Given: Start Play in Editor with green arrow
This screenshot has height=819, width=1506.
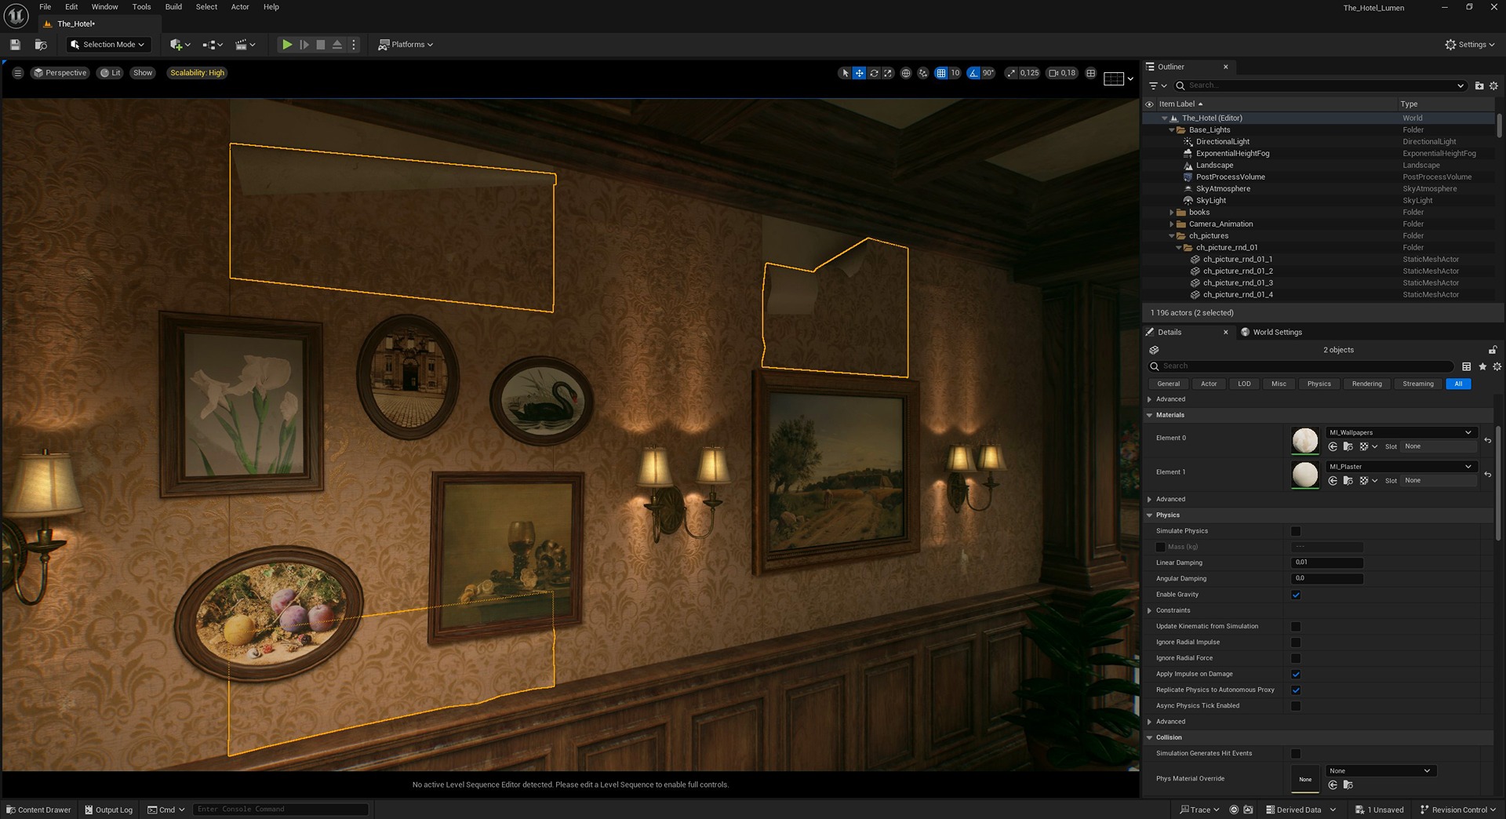Looking at the screenshot, I should (287, 45).
